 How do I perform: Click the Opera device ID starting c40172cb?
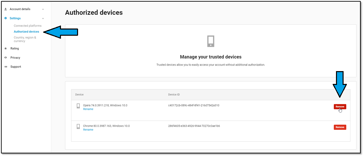point(193,106)
